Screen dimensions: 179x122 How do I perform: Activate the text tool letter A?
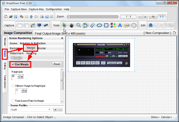(x=120, y=25)
